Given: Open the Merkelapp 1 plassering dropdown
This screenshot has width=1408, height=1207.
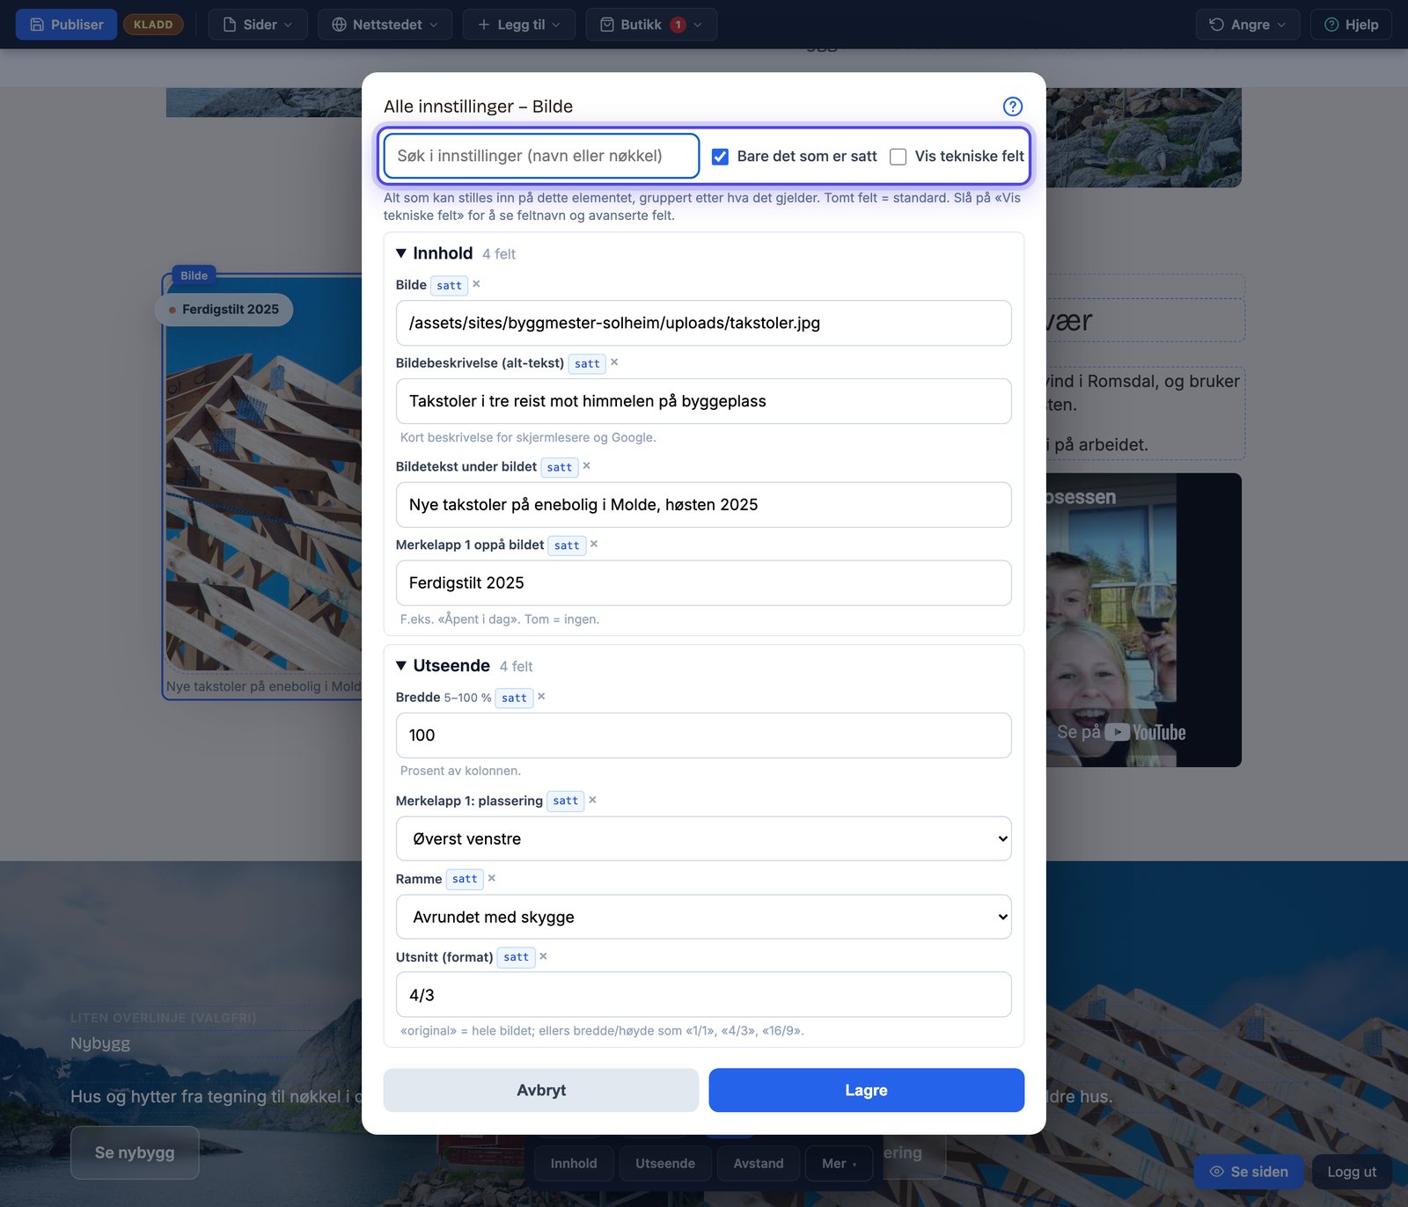Looking at the screenshot, I should [x=703, y=838].
